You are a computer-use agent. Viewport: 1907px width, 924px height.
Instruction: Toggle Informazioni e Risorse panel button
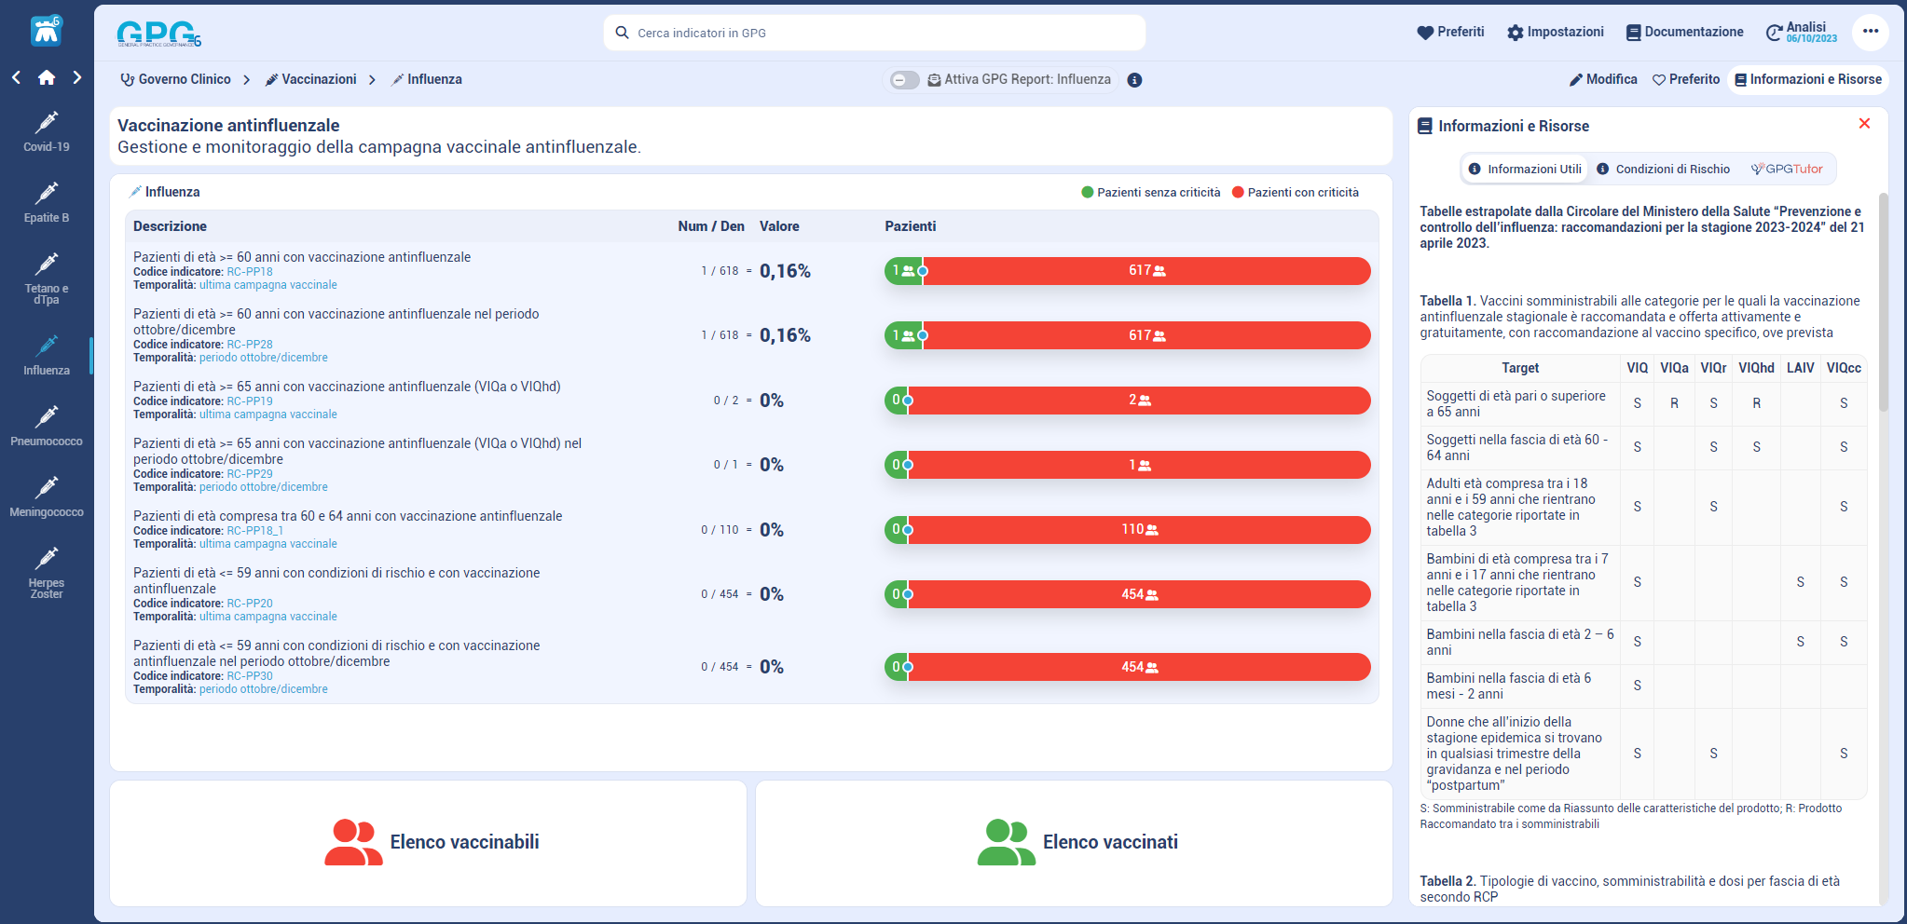click(x=1807, y=80)
